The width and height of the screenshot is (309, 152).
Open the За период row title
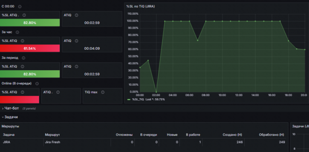click(10, 58)
